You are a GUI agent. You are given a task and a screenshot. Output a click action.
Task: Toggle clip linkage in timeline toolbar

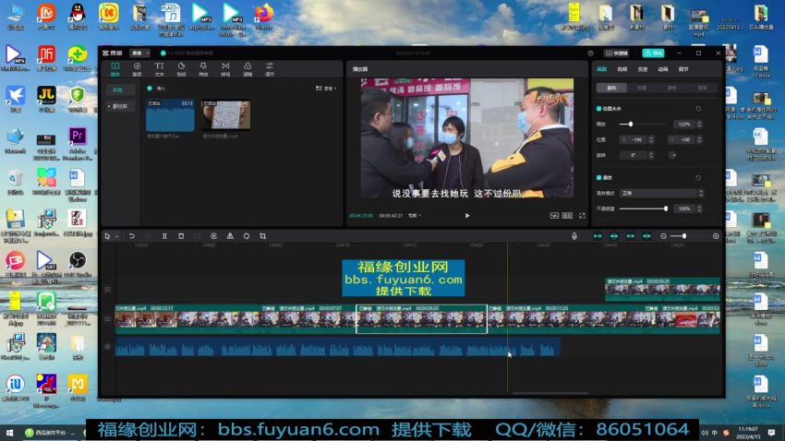[x=630, y=236]
